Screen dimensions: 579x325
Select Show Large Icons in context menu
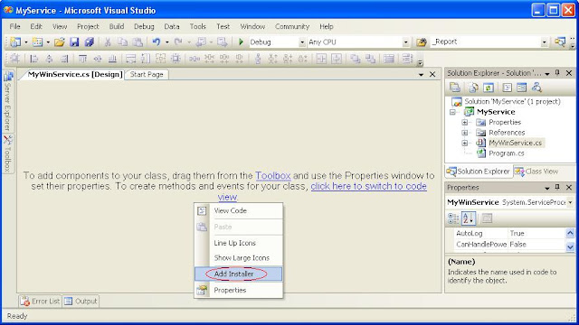click(x=238, y=258)
